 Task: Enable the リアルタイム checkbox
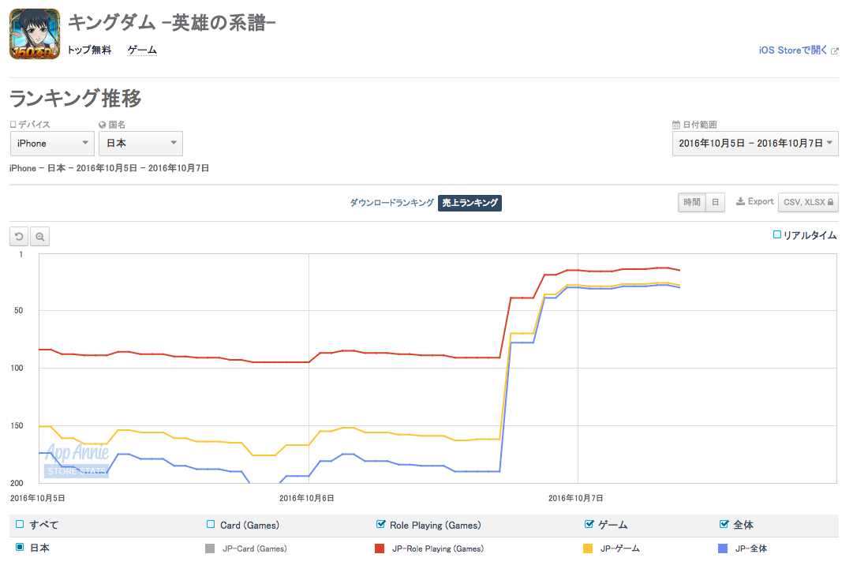(x=777, y=235)
